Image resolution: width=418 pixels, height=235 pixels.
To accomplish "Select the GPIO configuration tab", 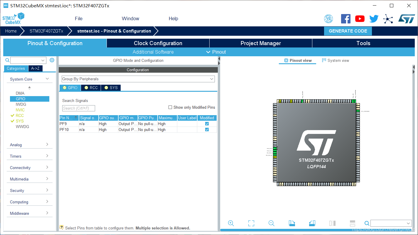I will 70,88.
